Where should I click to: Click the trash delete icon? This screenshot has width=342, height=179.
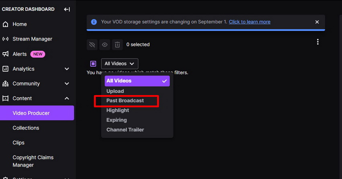pos(117,45)
